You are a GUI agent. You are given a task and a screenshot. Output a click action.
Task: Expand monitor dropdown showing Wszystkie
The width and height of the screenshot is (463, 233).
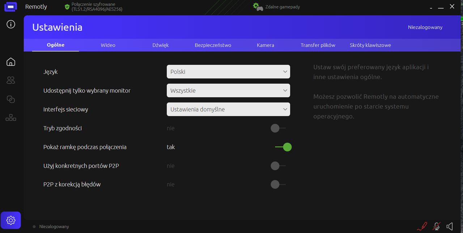[228, 90]
